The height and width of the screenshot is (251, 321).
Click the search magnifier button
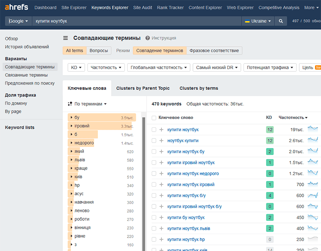[281, 21]
